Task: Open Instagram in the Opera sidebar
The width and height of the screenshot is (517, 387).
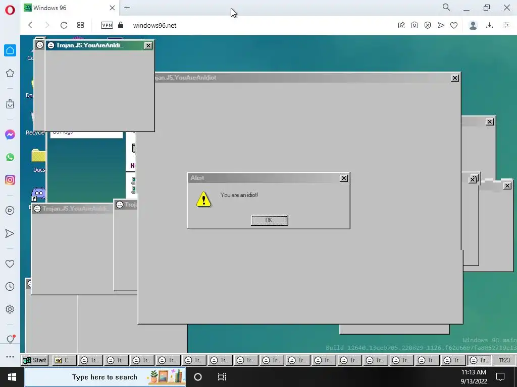Action: pos(10,180)
